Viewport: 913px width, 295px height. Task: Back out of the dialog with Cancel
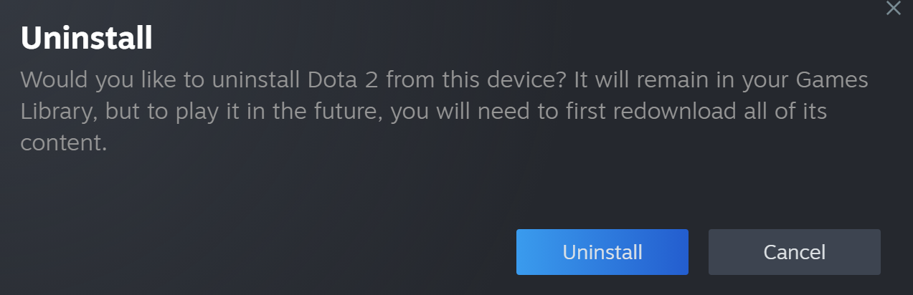tap(794, 252)
